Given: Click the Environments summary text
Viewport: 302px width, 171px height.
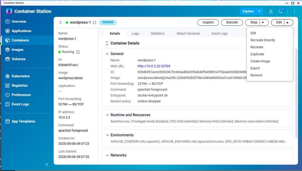Looking at the screenshot, I should 199,142.
